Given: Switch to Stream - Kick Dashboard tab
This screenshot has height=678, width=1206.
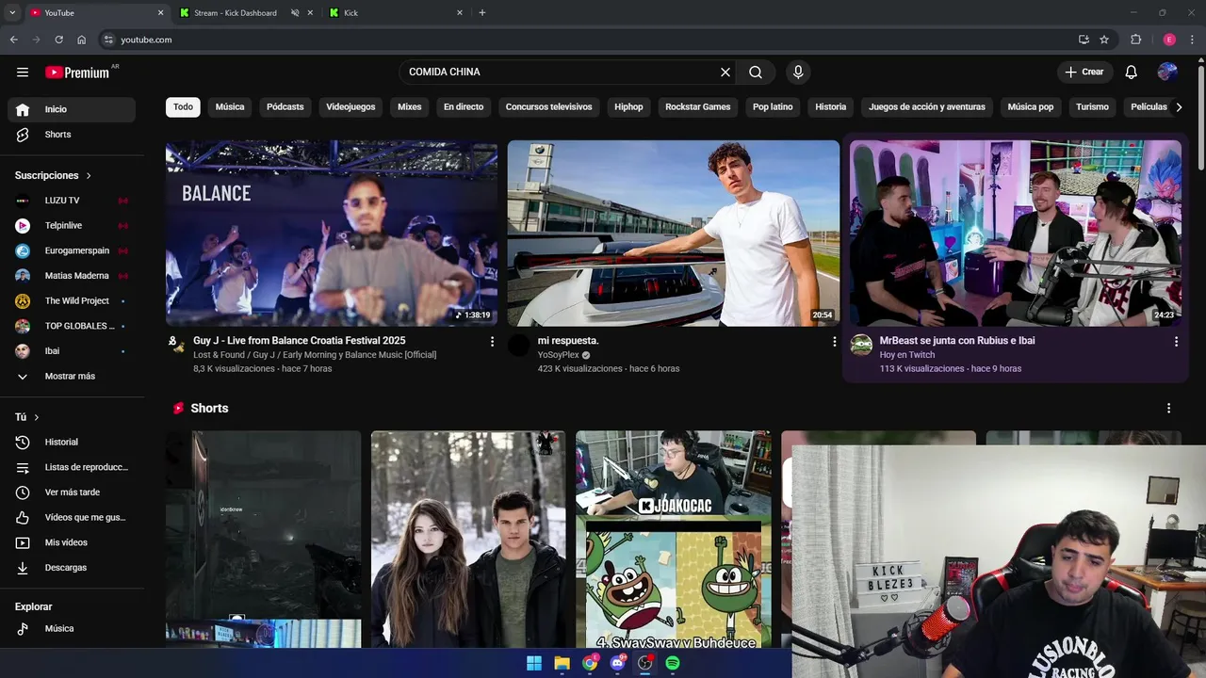Looking at the screenshot, I should pyautogui.click(x=236, y=13).
